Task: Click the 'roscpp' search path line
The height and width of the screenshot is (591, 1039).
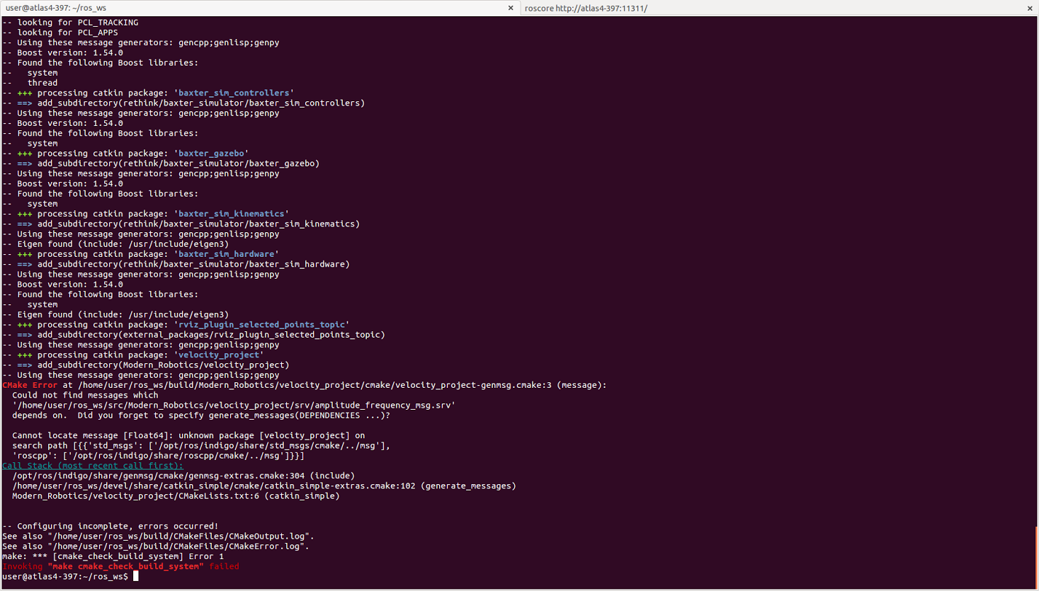Action: tap(158, 456)
